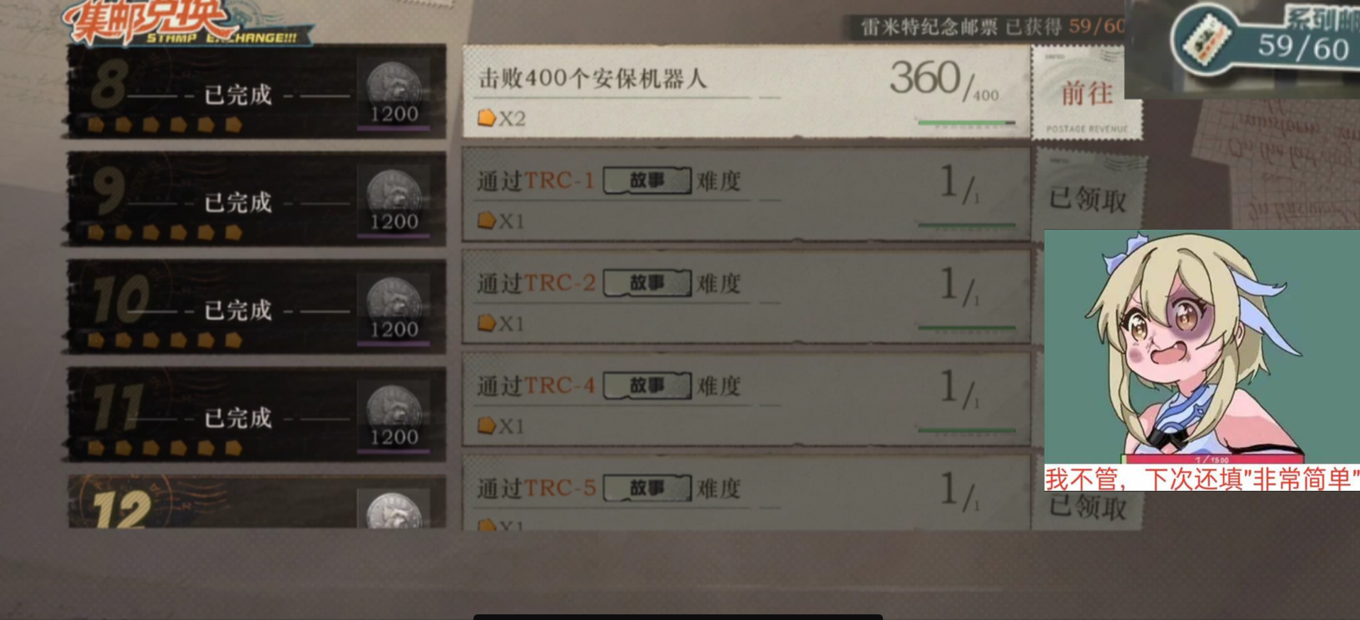Click the 360/400 green progress bar
This screenshot has width=1360, height=620.
pos(966,123)
